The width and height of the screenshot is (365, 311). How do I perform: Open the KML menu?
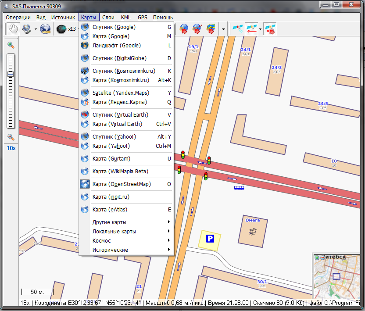(x=126, y=18)
